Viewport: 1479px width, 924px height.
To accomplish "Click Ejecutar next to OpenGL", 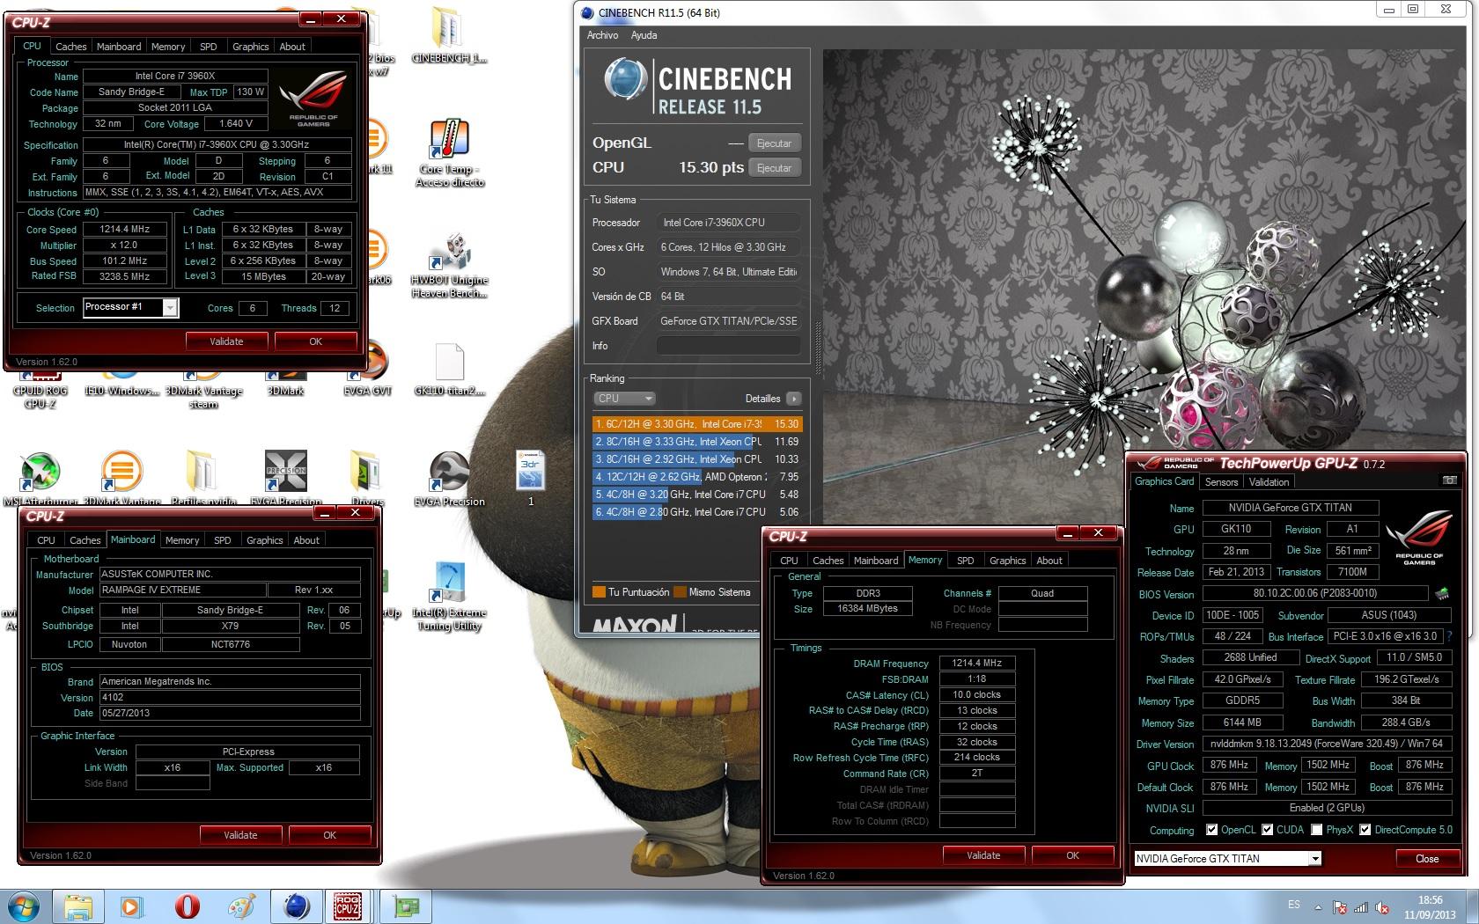I will click(774, 143).
